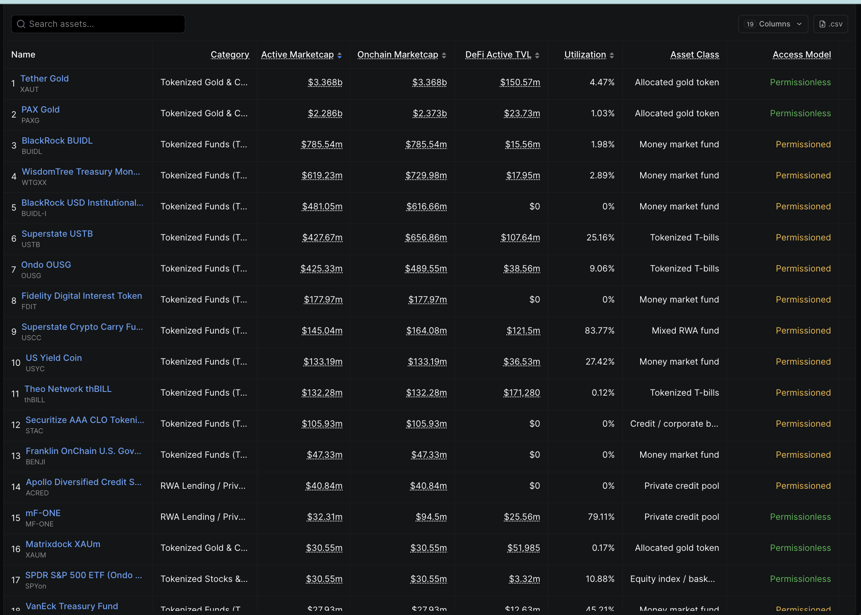Click the sort icon next to DeFi Active TVL
Screen dimensions: 861x615
point(538,55)
